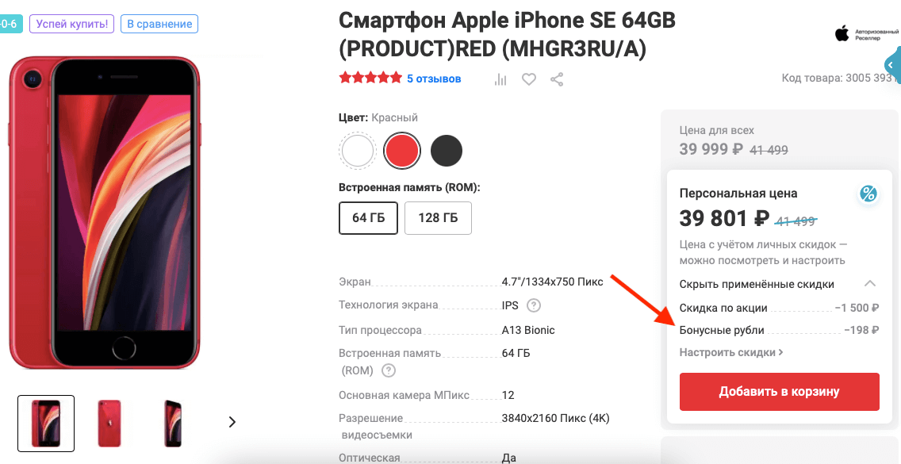
Task: Add phone to cart with Добавить в корзину
Action: click(779, 392)
